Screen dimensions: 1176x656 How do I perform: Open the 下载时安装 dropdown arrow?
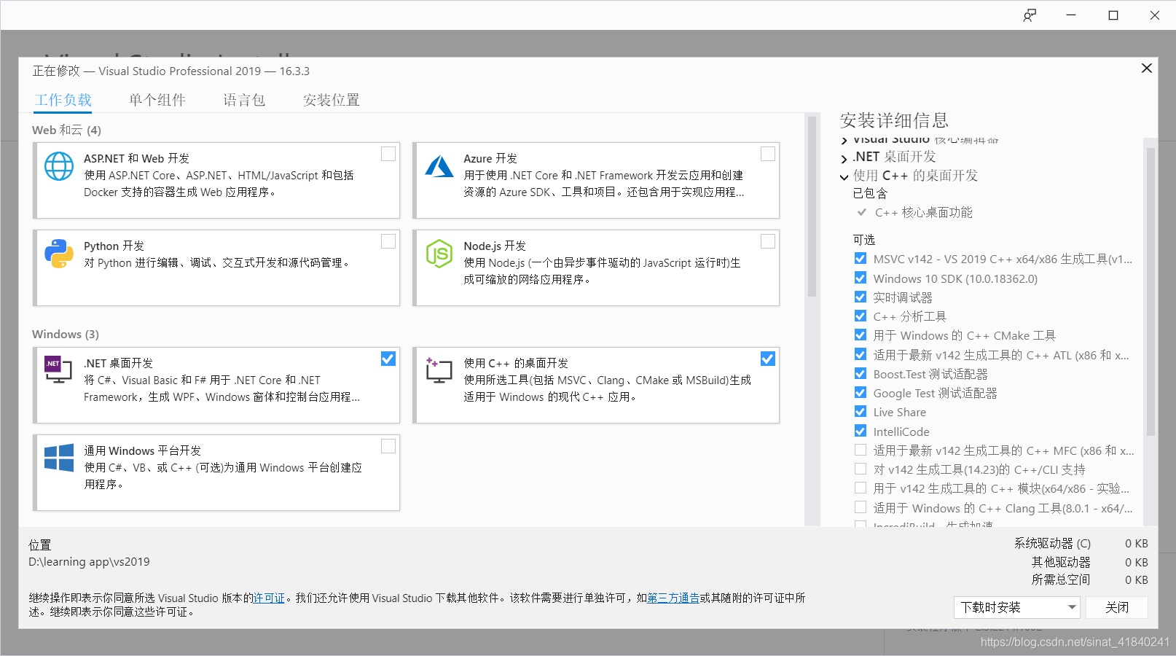pyautogui.click(x=1071, y=607)
